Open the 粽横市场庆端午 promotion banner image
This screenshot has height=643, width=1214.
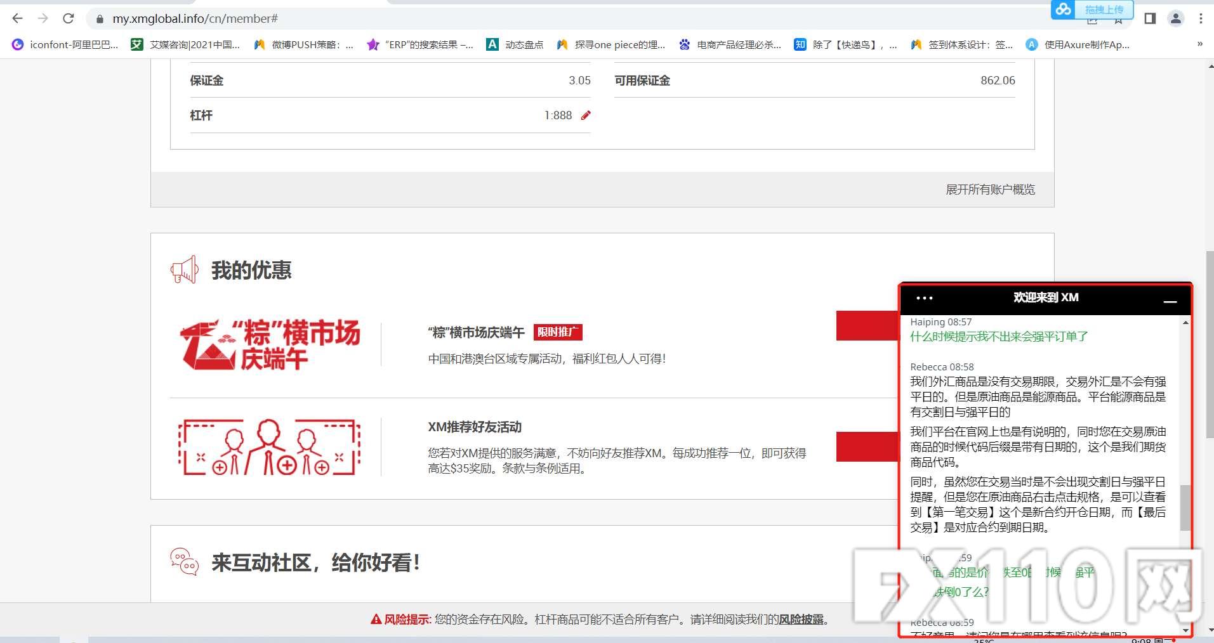point(270,344)
